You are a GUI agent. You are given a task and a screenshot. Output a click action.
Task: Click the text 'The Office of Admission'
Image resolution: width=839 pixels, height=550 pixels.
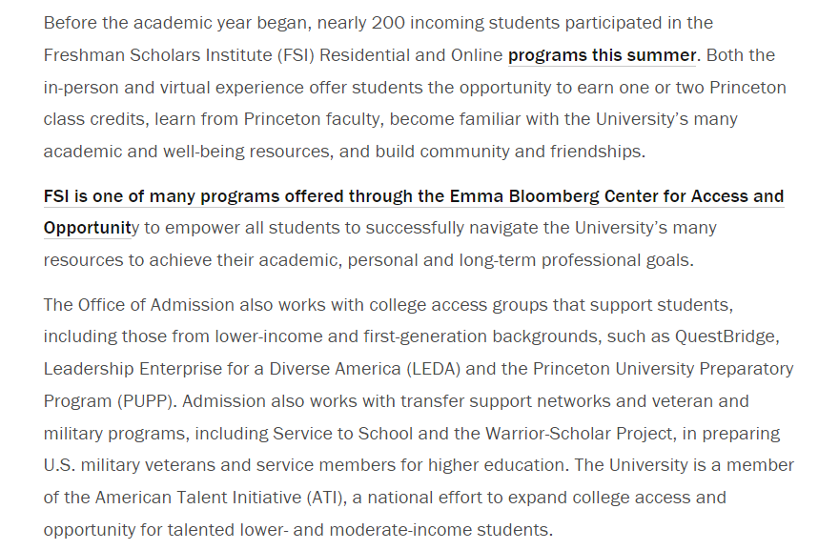click(x=138, y=305)
